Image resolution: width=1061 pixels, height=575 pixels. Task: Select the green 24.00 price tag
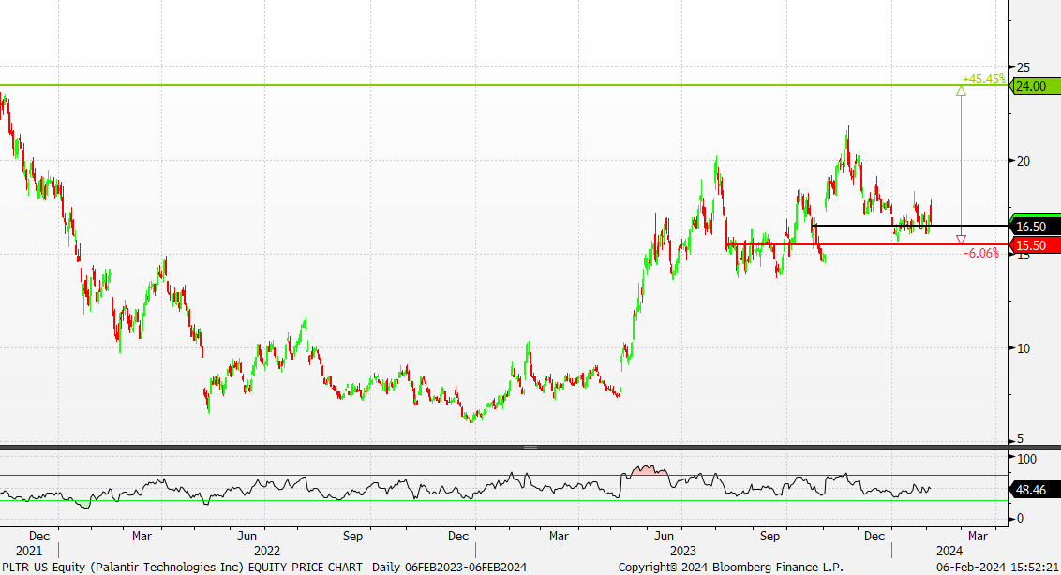tap(1035, 86)
